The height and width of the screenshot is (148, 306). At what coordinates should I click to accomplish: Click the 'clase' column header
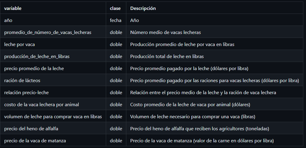115,8
